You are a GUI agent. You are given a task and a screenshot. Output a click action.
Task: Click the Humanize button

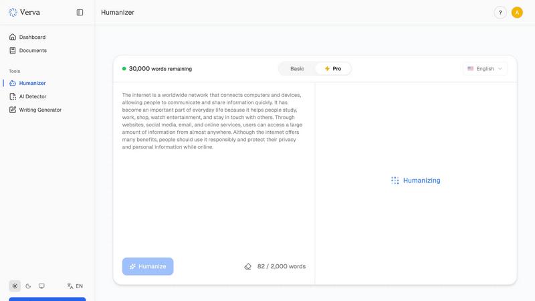pyautogui.click(x=148, y=266)
